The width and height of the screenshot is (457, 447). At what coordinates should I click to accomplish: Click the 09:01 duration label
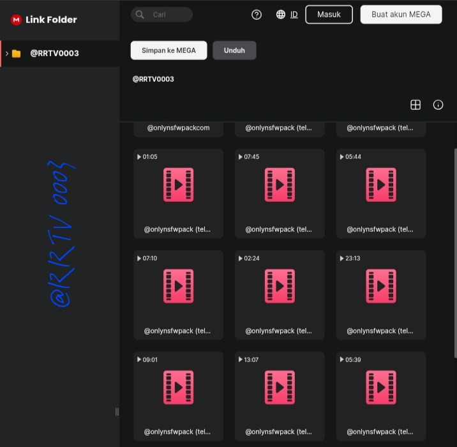click(x=150, y=360)
